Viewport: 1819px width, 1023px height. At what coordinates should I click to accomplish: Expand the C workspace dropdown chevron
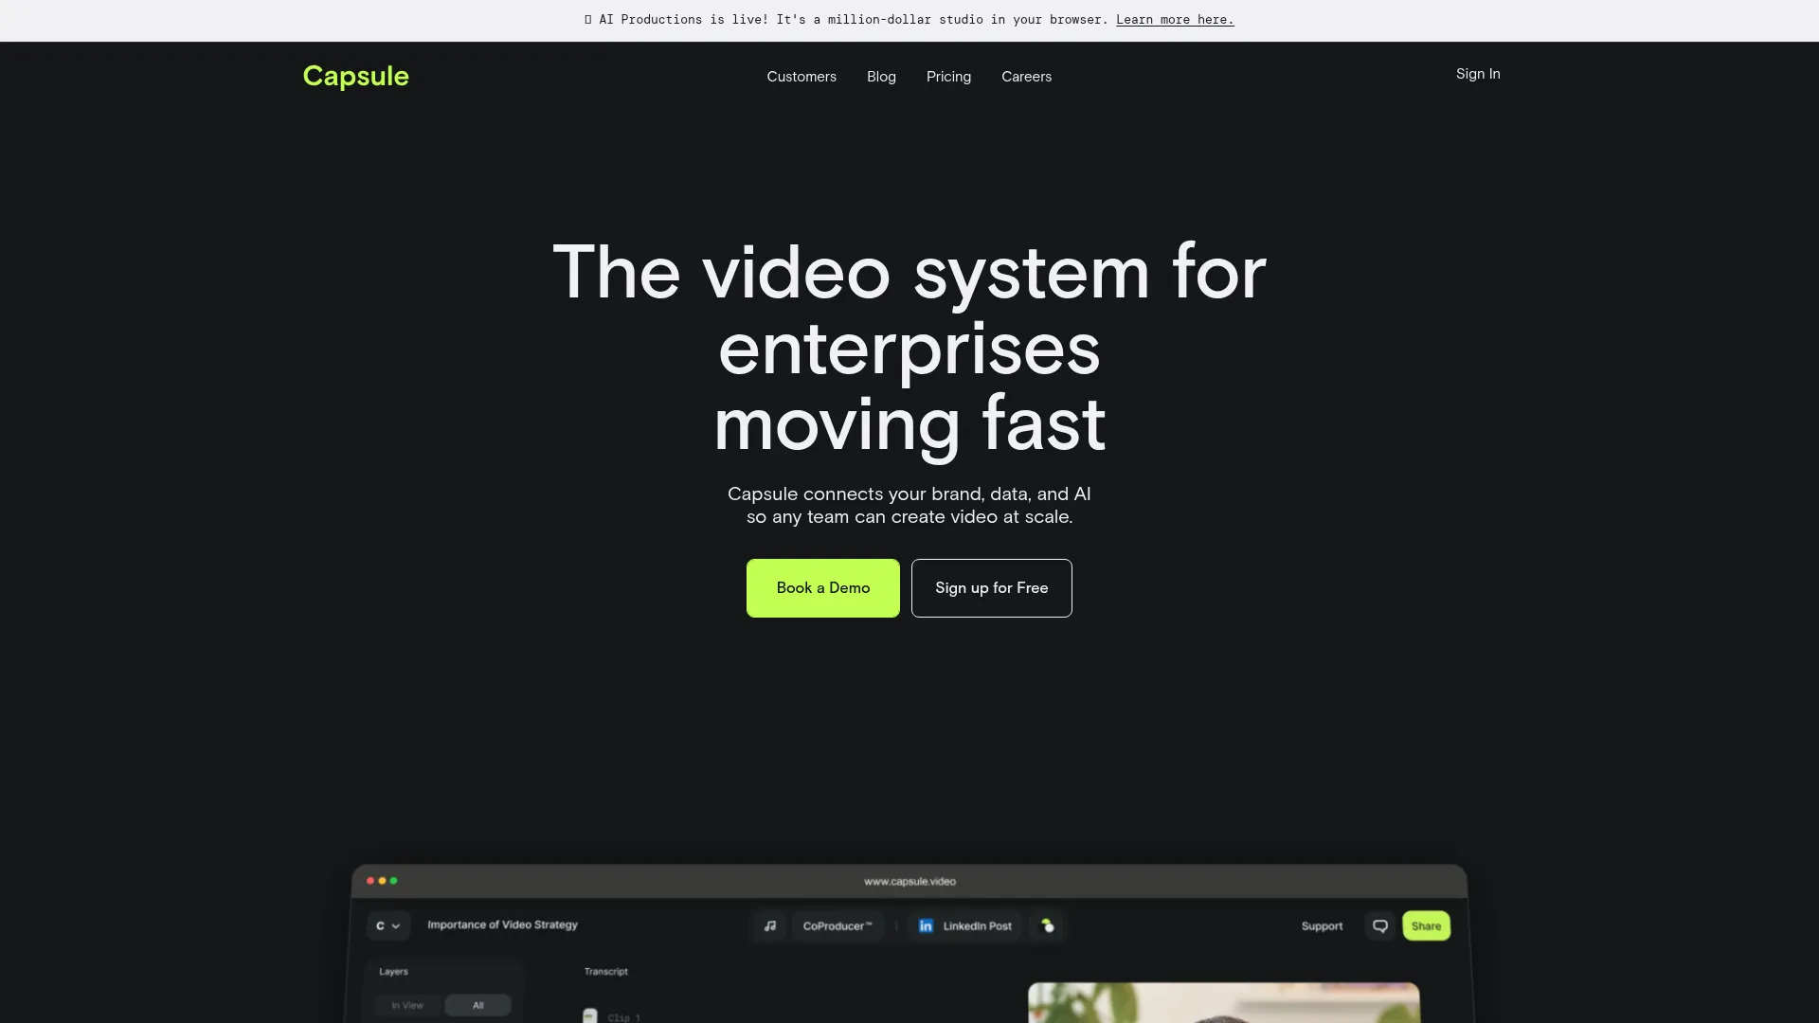coord(396,925)
